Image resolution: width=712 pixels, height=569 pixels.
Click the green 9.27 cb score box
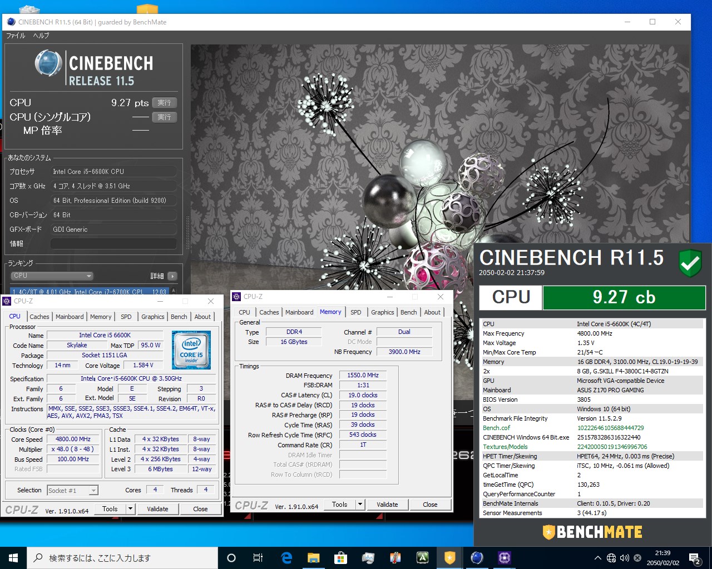[624, 297]
